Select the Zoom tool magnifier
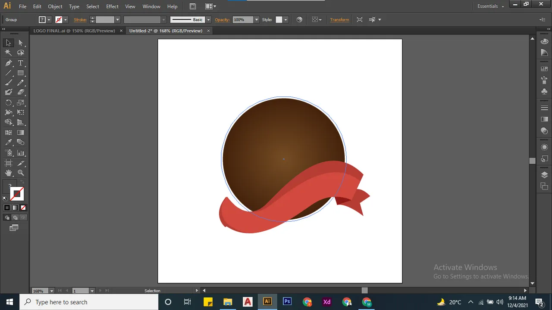The image size is (552, 310). [21, 173]
